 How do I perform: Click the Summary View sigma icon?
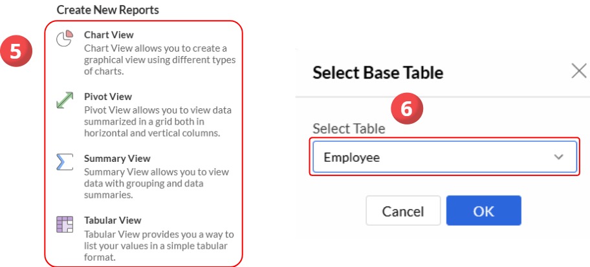[63, 163]
